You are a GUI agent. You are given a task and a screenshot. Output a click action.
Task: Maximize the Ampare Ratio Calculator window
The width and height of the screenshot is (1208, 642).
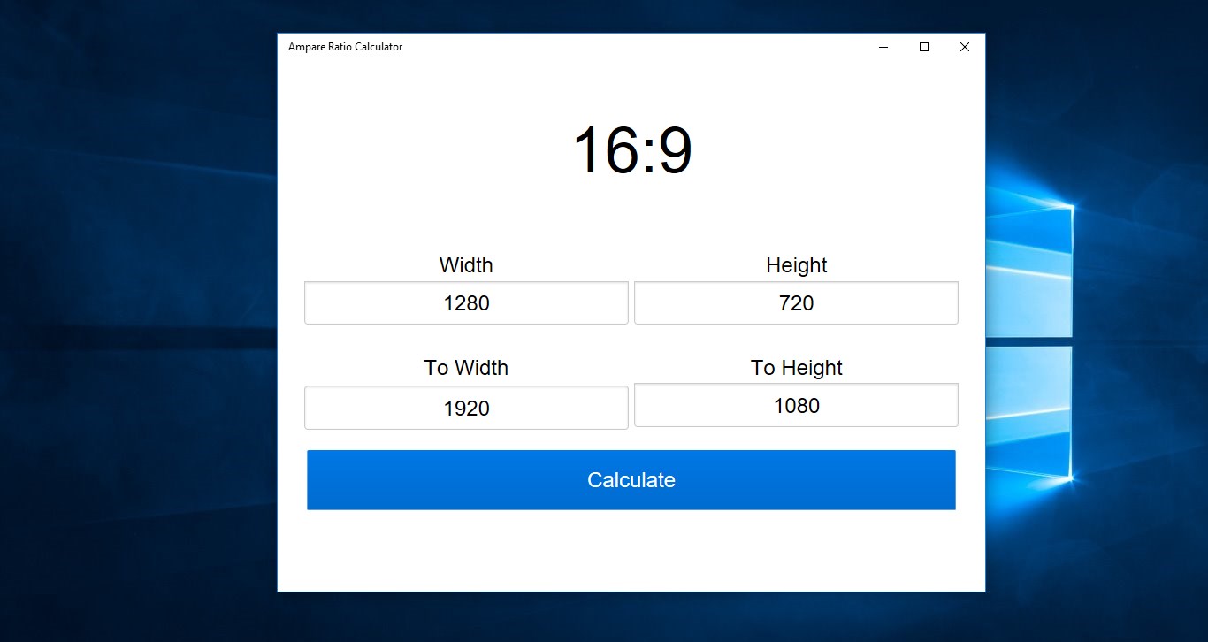point(923,47)
